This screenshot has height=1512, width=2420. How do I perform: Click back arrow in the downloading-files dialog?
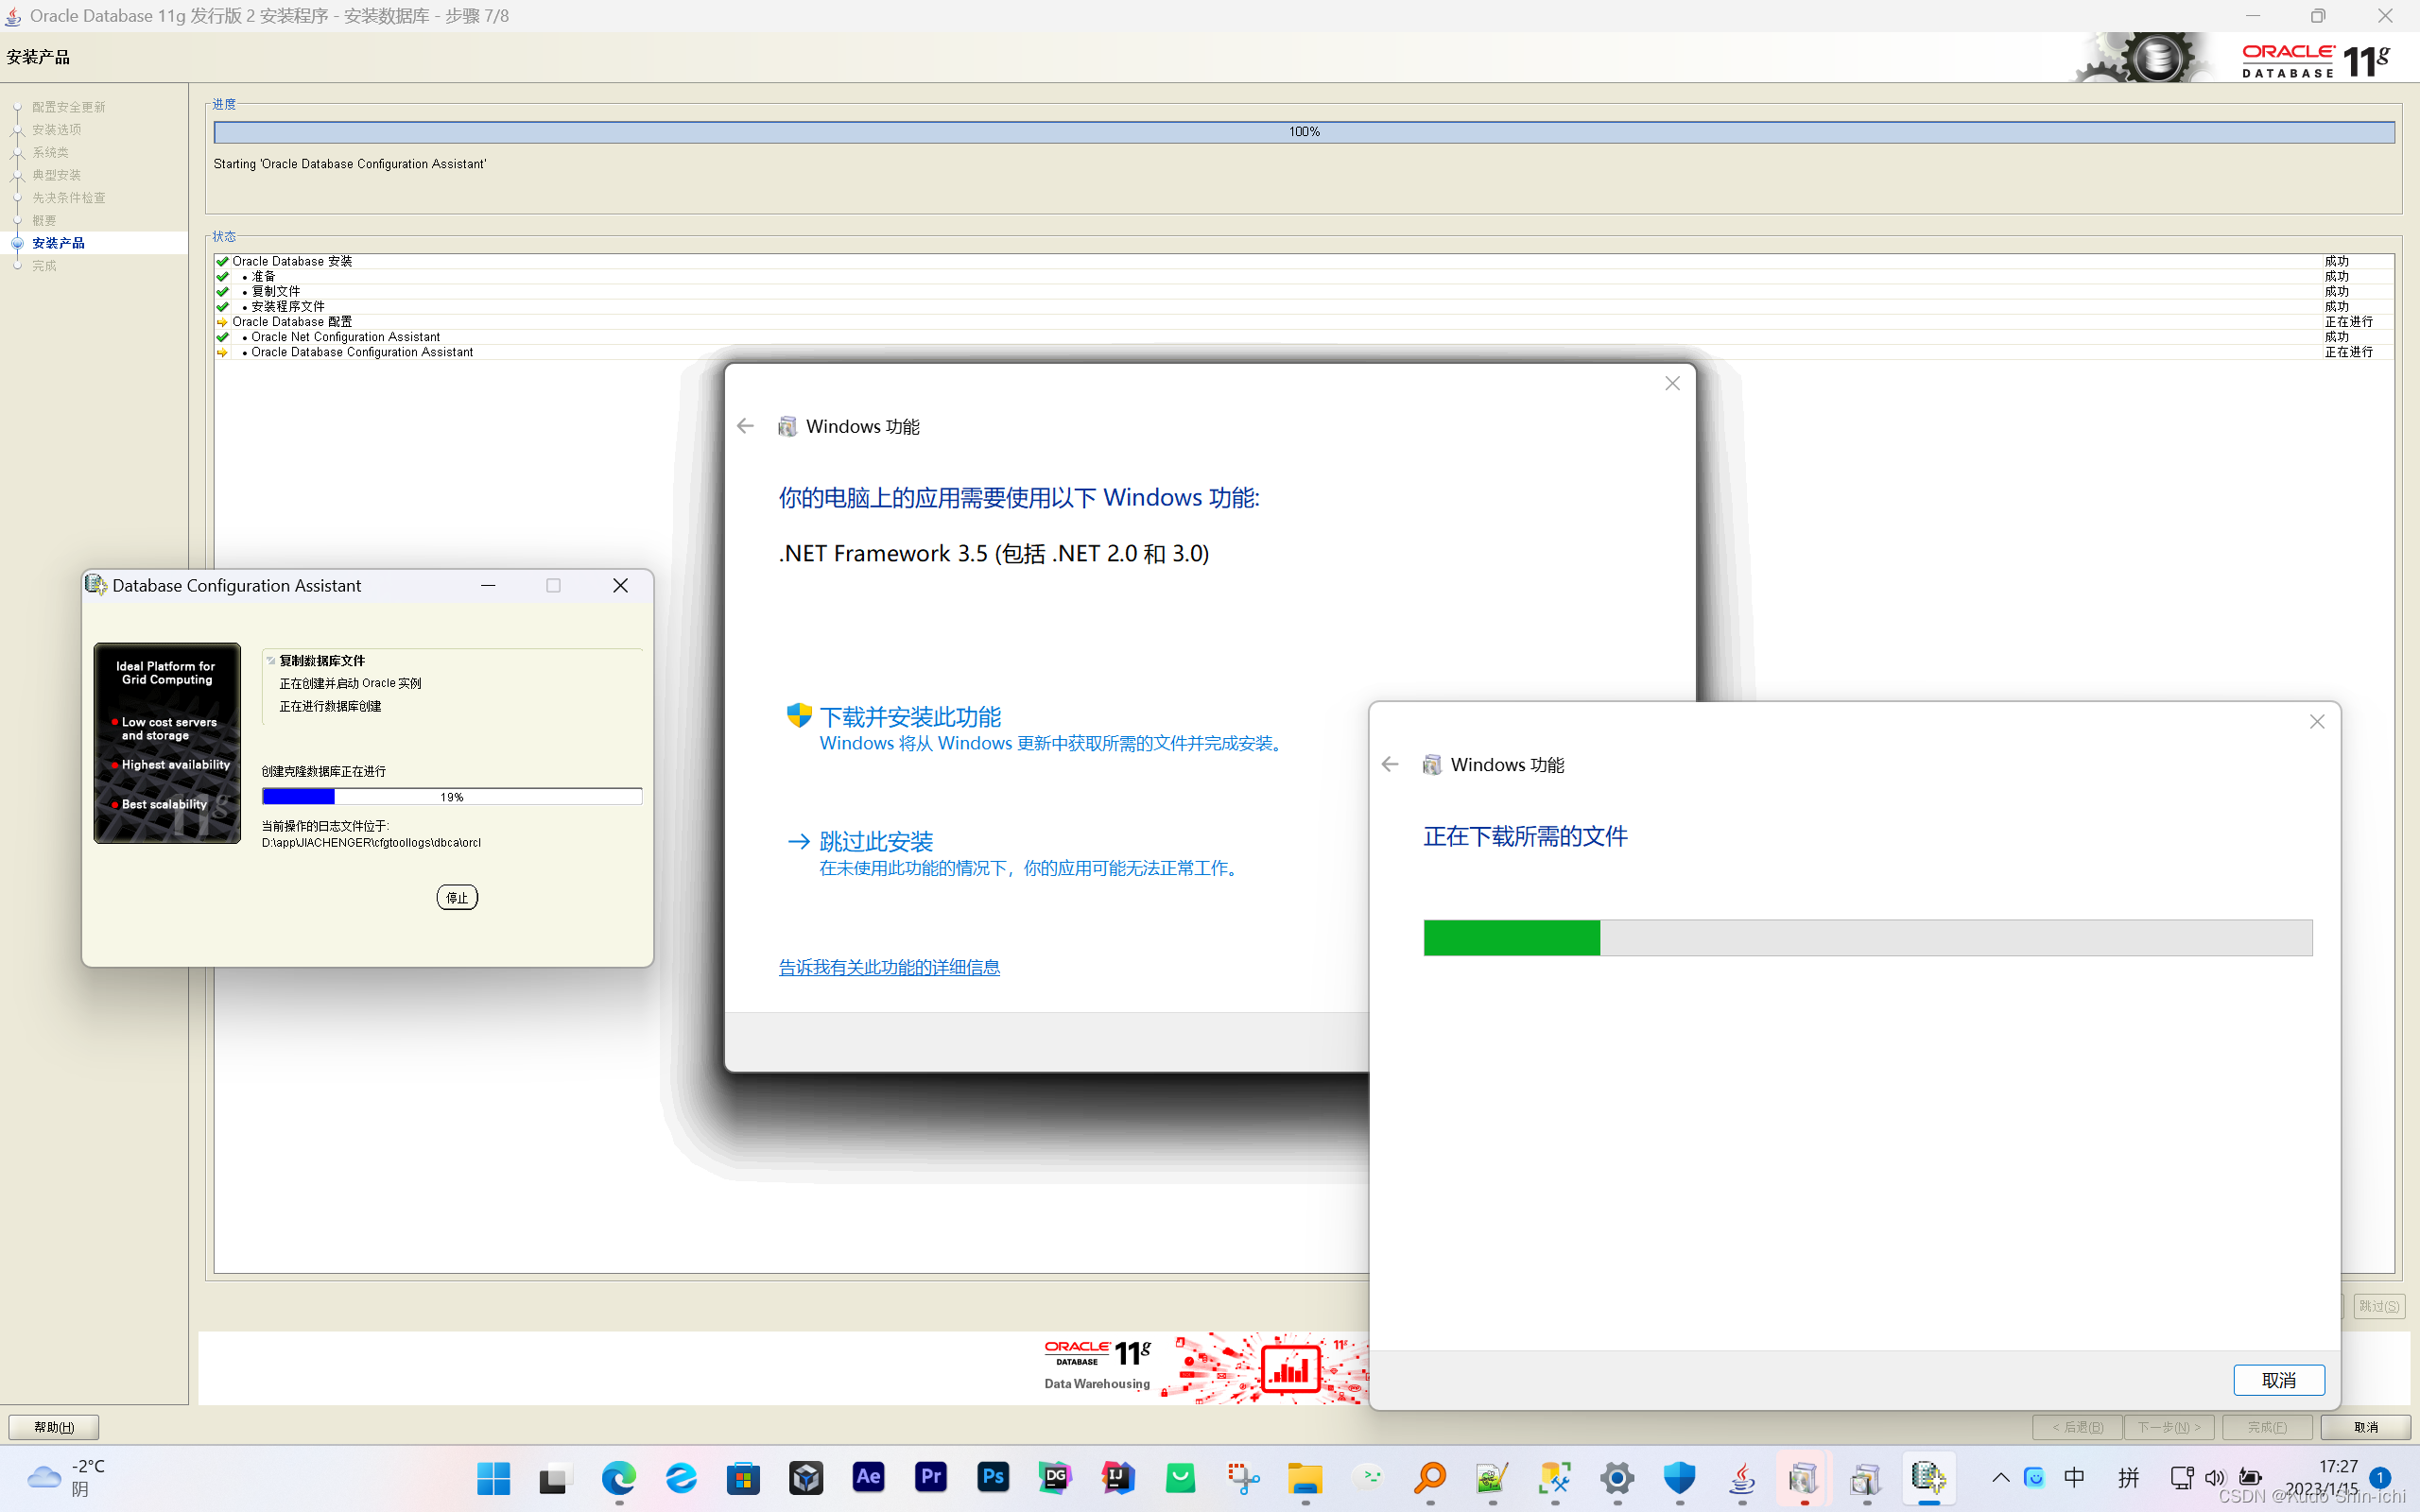pos(1390,764)
